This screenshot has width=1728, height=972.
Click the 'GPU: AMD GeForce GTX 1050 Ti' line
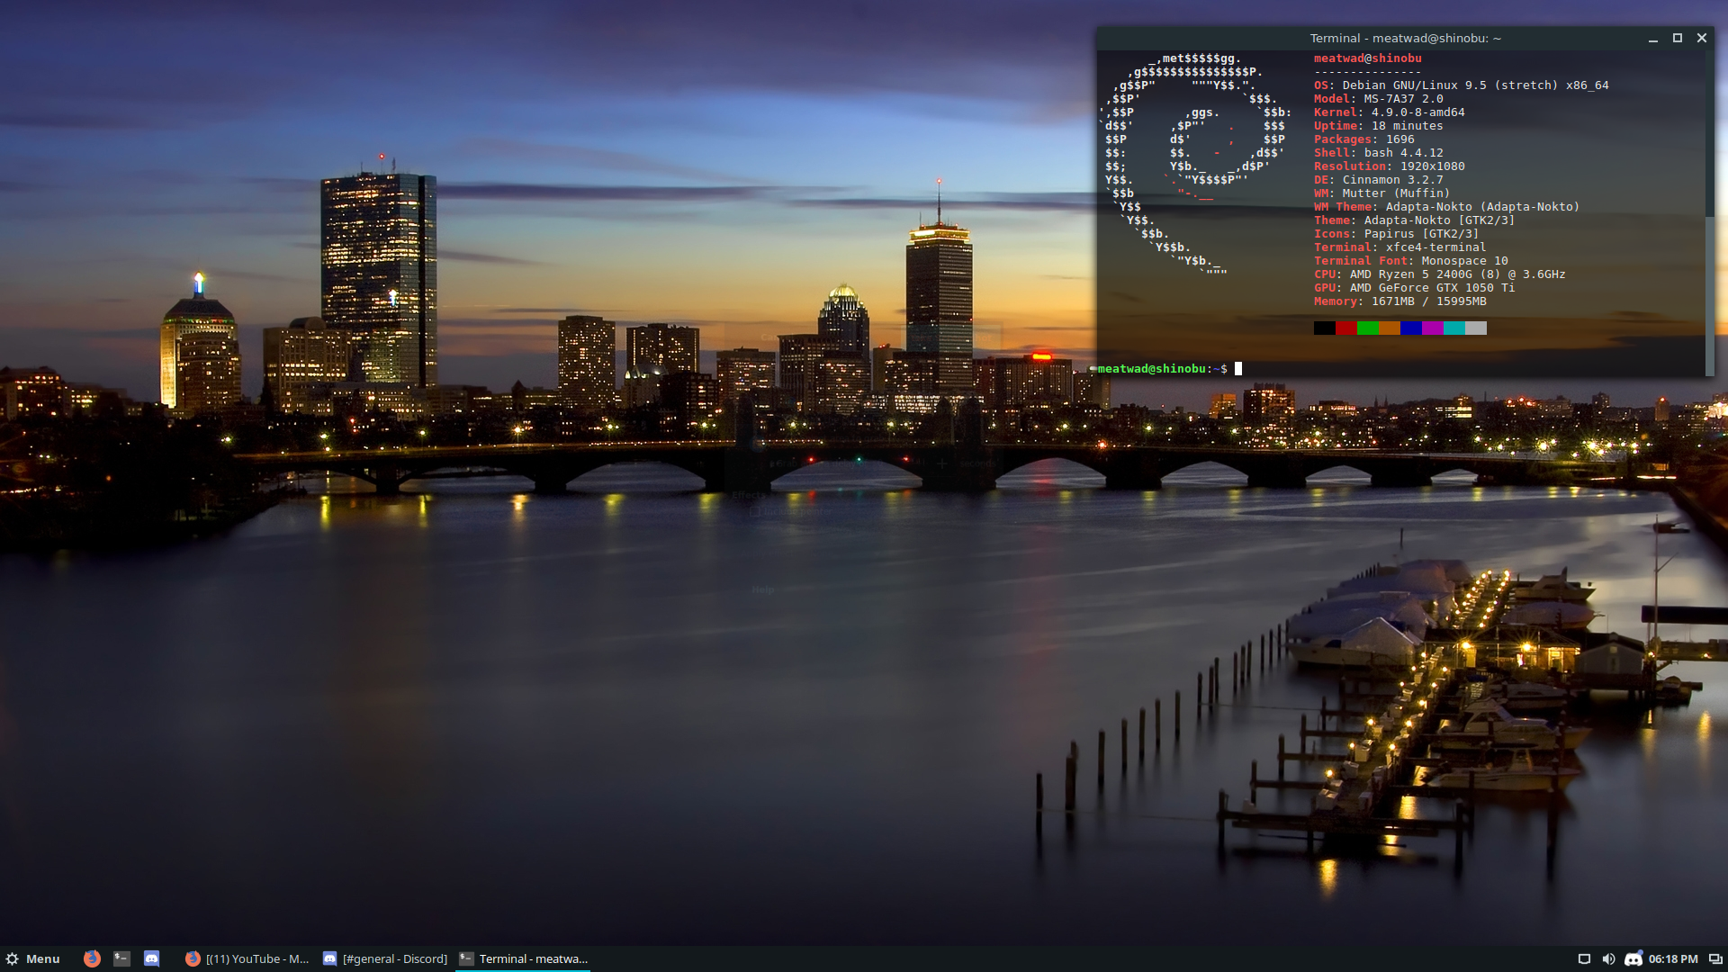1414,288
